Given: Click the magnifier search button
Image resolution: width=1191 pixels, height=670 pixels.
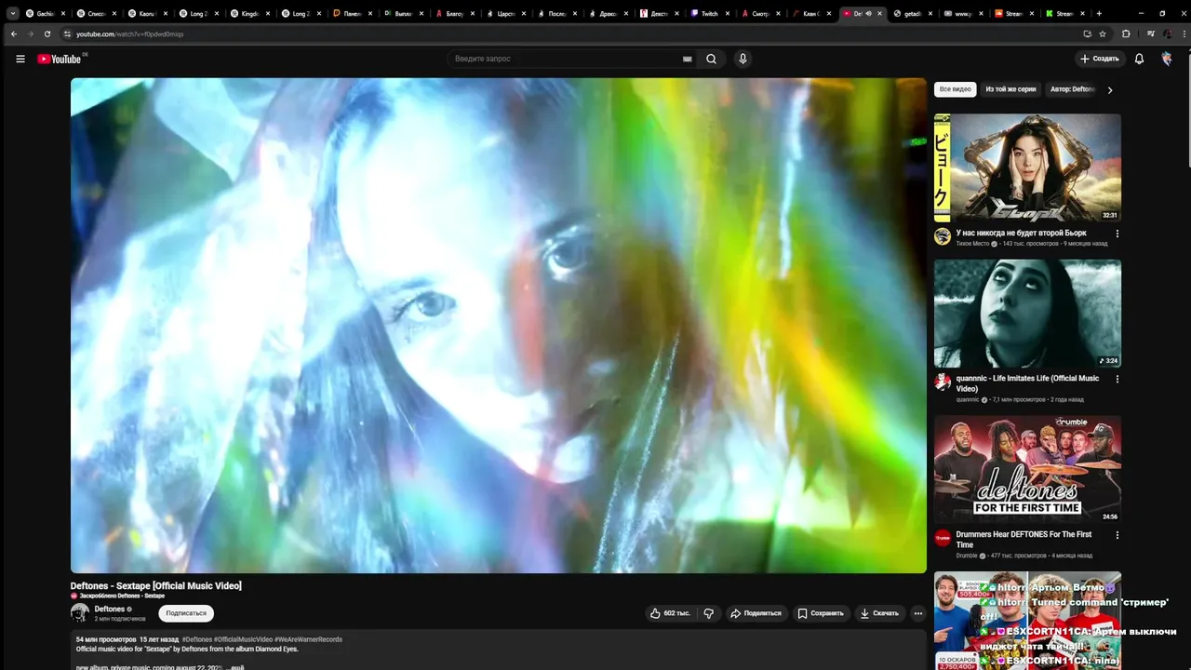Looking at the screenshot, I should (x=711, y=59).
